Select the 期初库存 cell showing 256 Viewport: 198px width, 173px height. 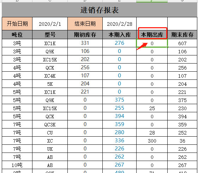pos(85,67)
